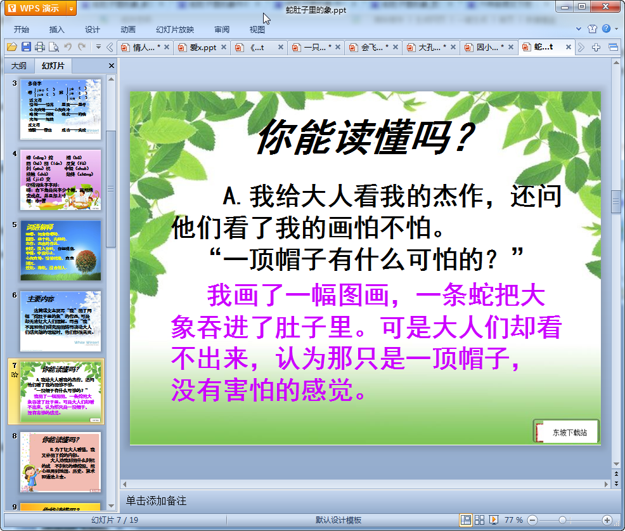Collapse ribbon with the down chevron near help
Viewport: 625px width, 531px height.
coord(579,29)
